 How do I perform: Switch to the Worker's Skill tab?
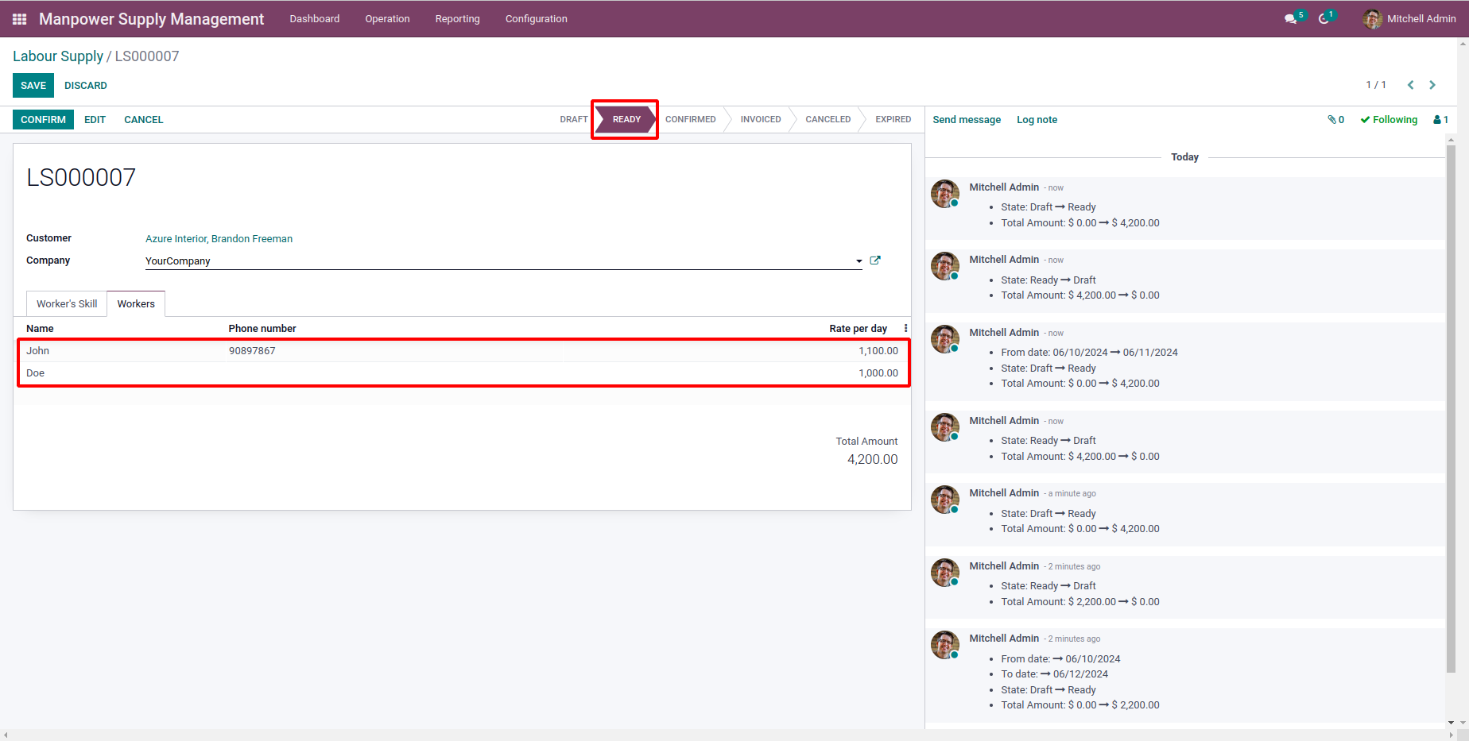67,304
